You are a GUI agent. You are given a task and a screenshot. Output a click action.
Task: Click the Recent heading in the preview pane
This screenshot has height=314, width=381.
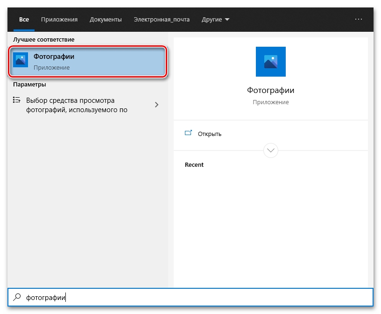pos(194,165)
